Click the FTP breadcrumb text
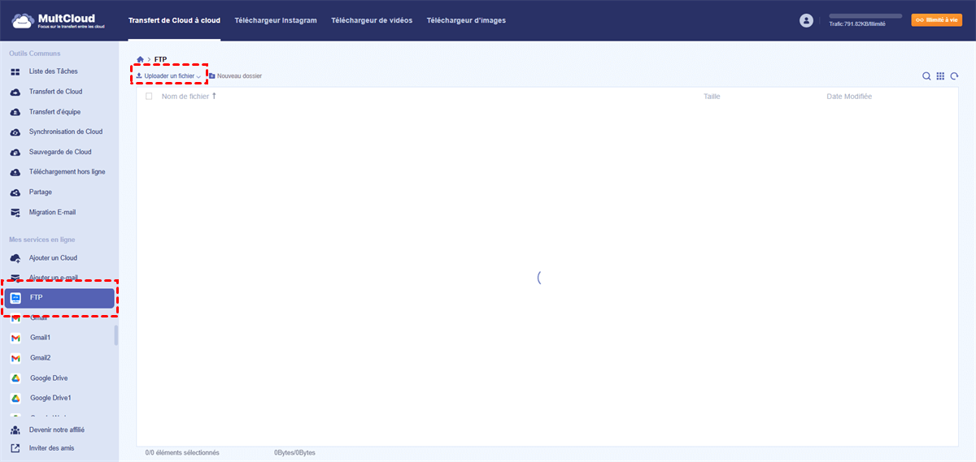 click(x=161, y=59)
